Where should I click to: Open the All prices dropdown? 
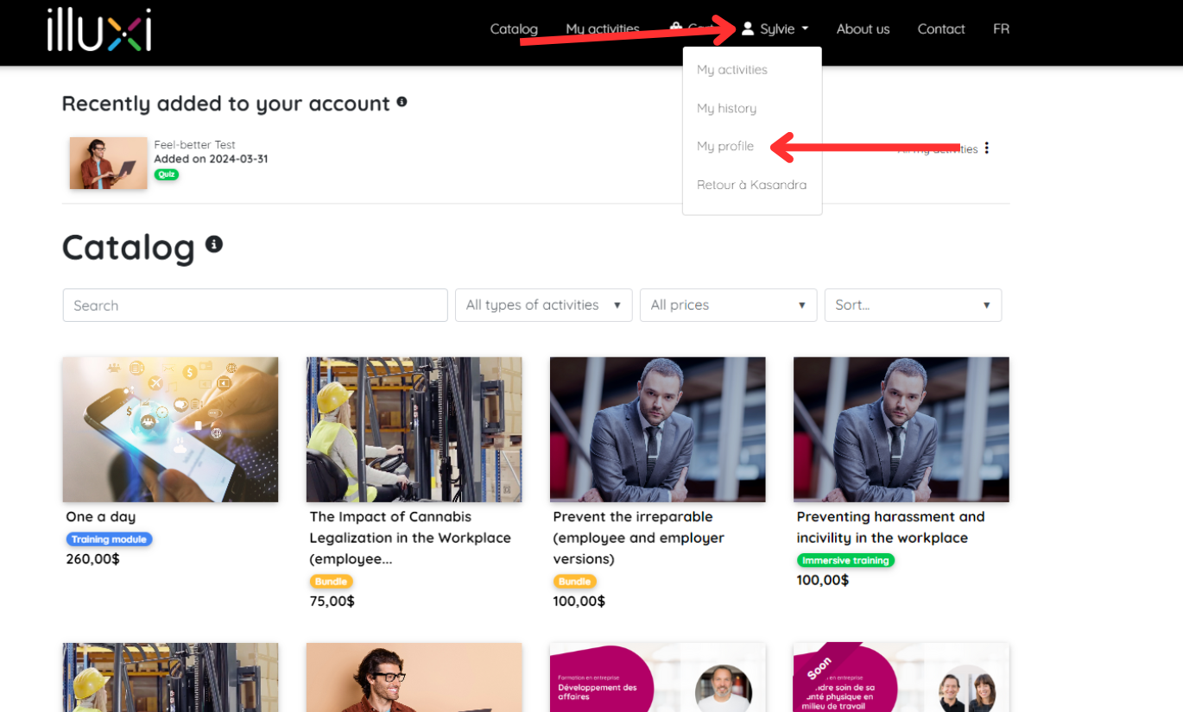pyautogui.click(x=728, y=306)
